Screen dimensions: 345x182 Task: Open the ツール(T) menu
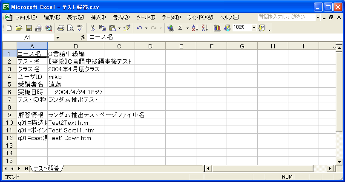(146, 17)
